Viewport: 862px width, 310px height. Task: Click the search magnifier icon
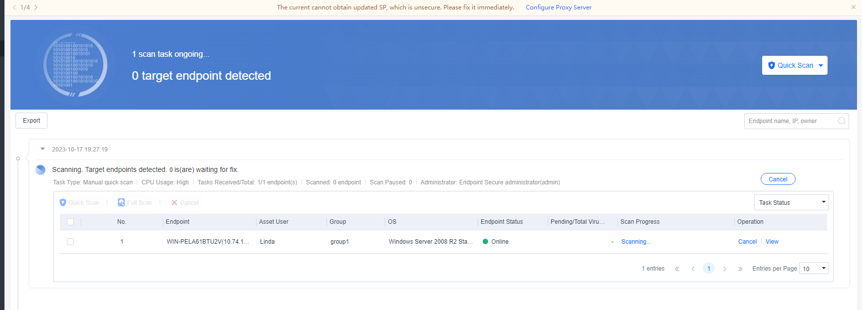click(842, 121)
